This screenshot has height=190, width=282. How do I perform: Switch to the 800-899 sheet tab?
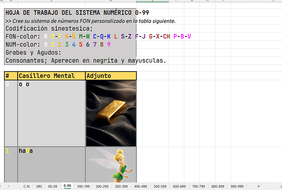(218, 186)
